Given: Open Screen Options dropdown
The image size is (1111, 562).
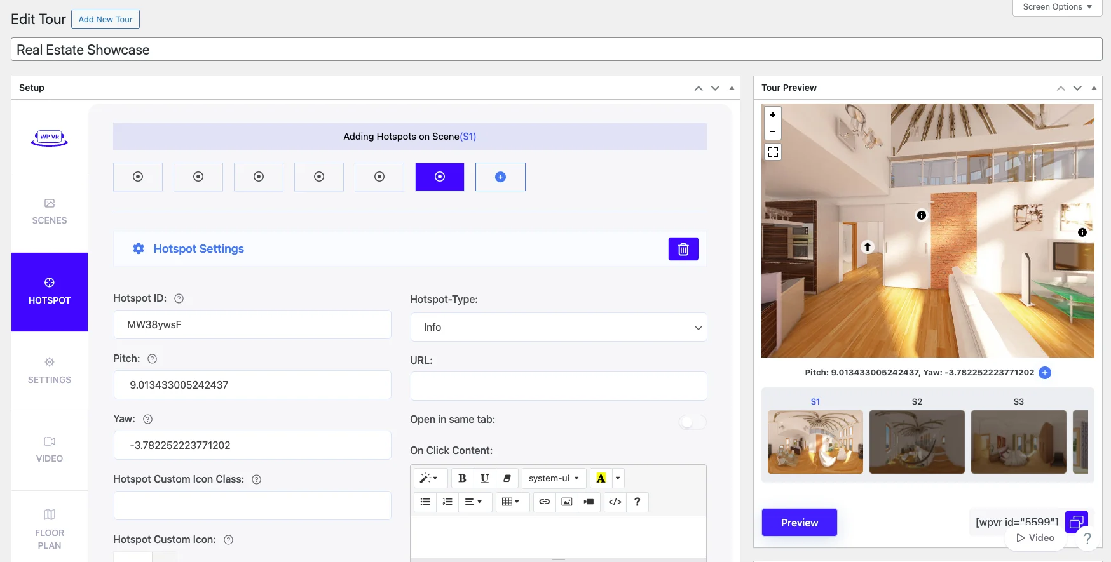Looking at the screenshot, I should pos(1057,7).
